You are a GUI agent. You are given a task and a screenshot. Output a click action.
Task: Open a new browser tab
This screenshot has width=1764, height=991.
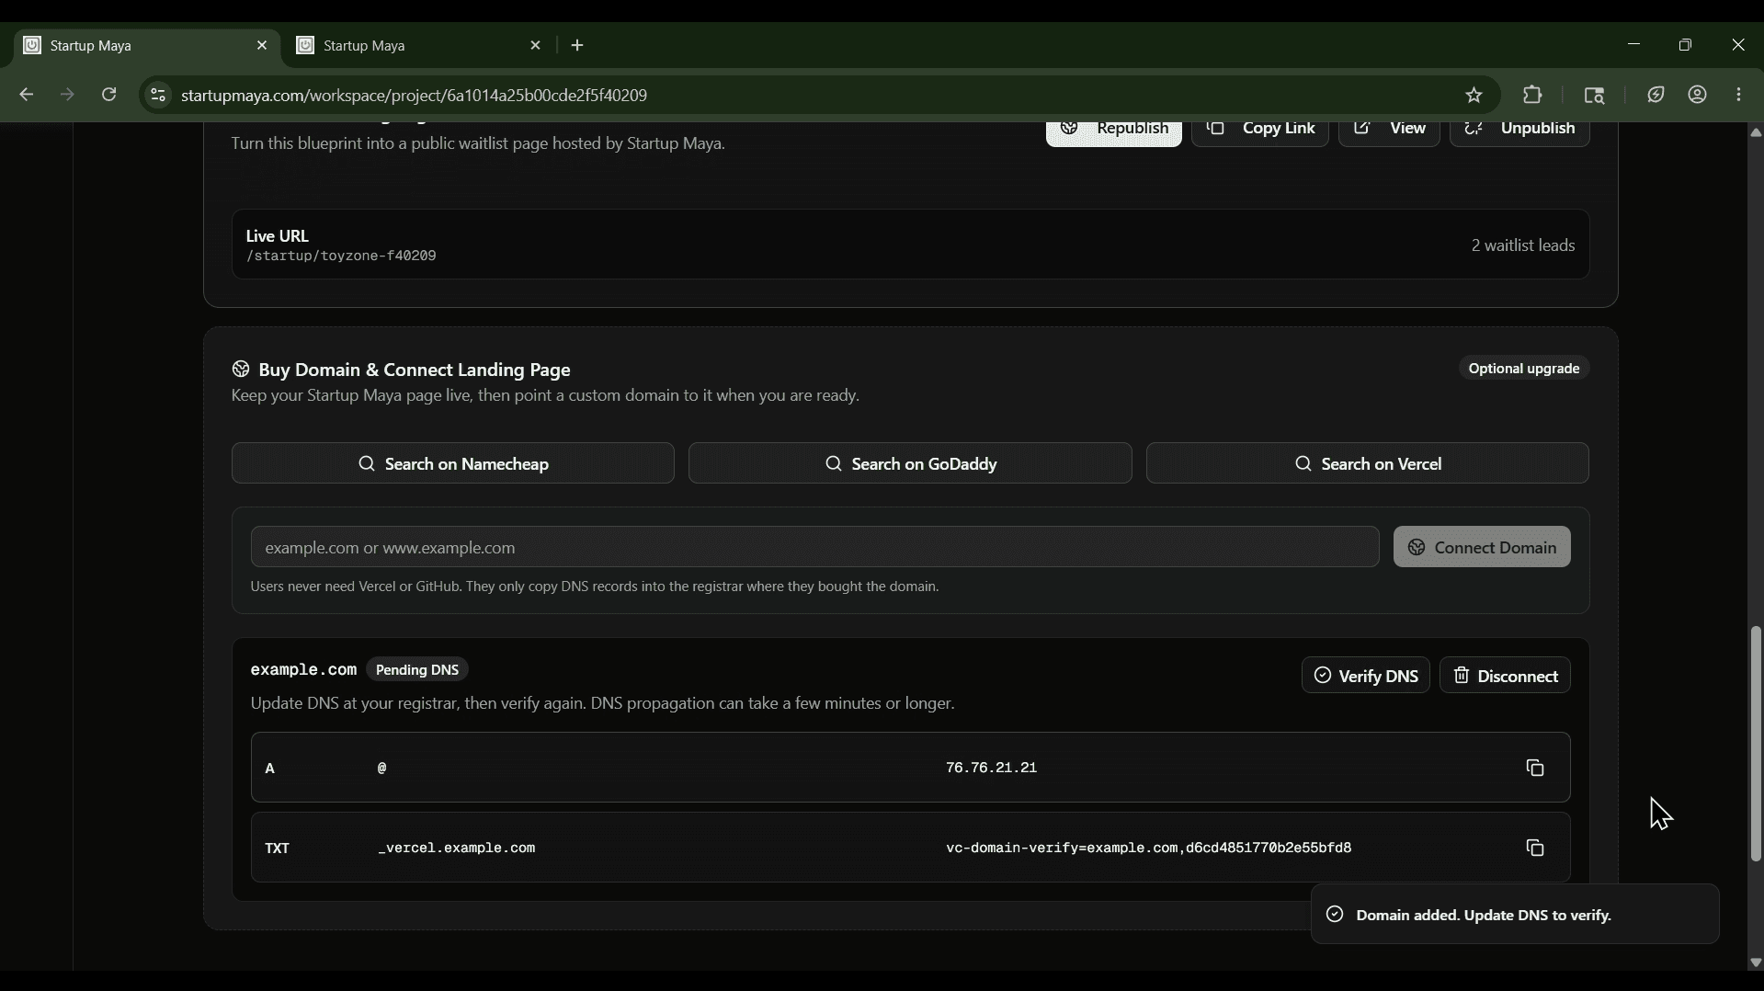click(x=577, y=45)
